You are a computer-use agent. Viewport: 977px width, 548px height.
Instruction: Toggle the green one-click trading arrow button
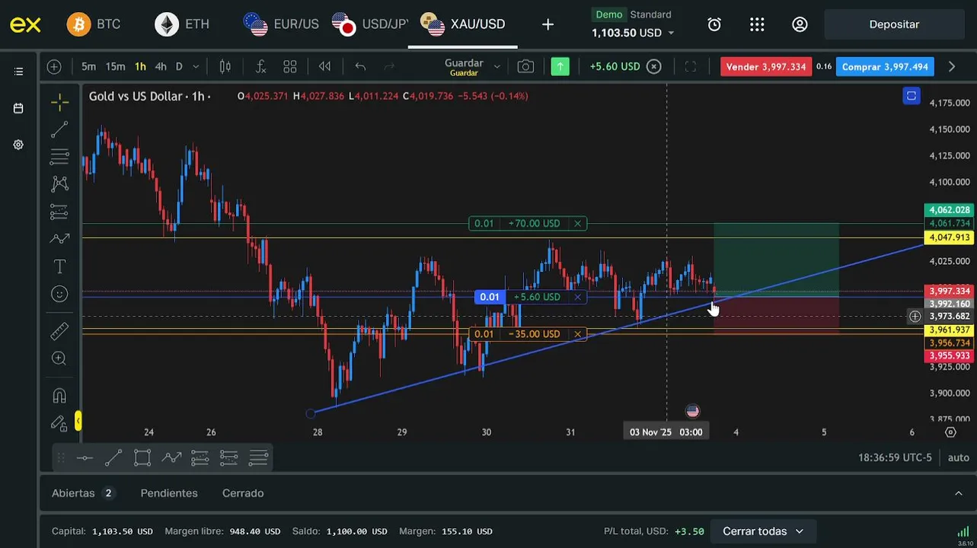(x=560, y=67)
